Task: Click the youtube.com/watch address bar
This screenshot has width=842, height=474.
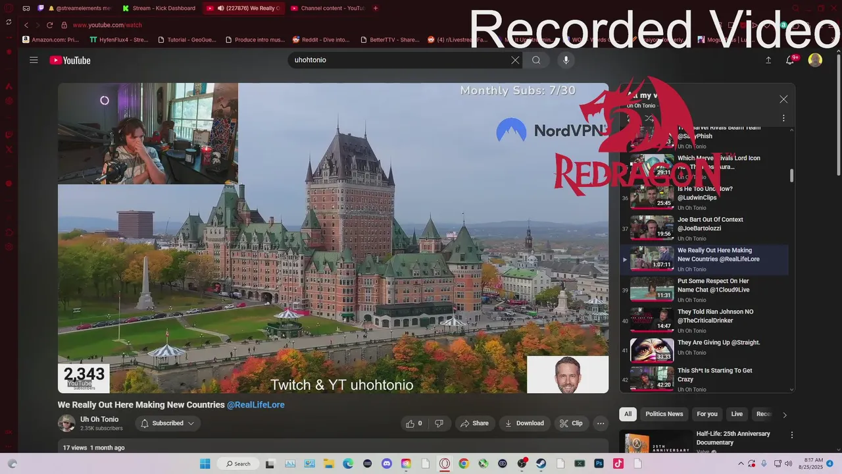Action: click(x=107, y=25)
